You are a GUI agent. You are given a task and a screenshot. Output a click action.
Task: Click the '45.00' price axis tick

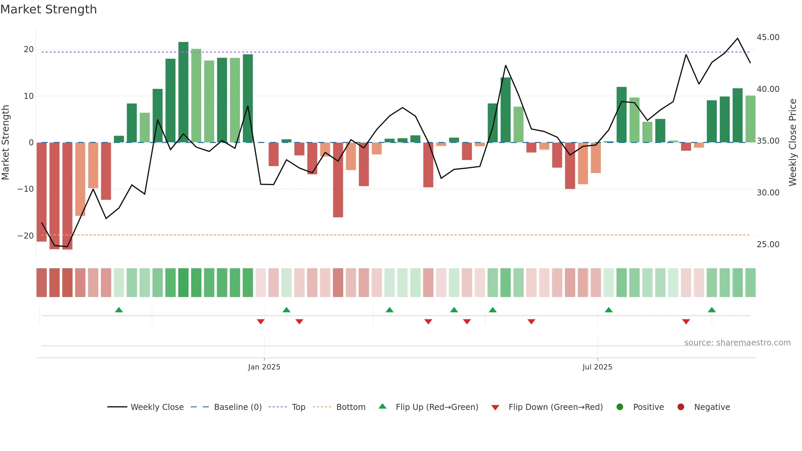(x=768, y=37)
